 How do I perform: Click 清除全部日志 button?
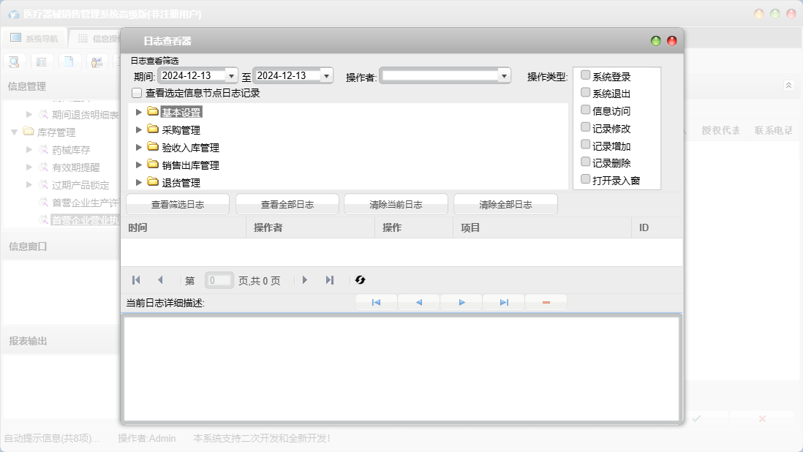pos(505,204)
